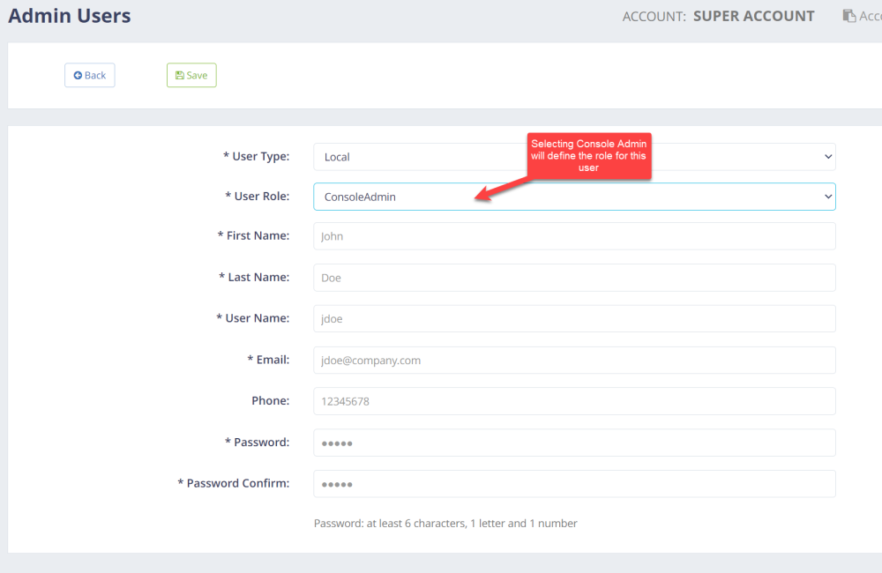Screen dimensions: 882x573
Task: Save the new admin user
Action: tap(191, 75)
